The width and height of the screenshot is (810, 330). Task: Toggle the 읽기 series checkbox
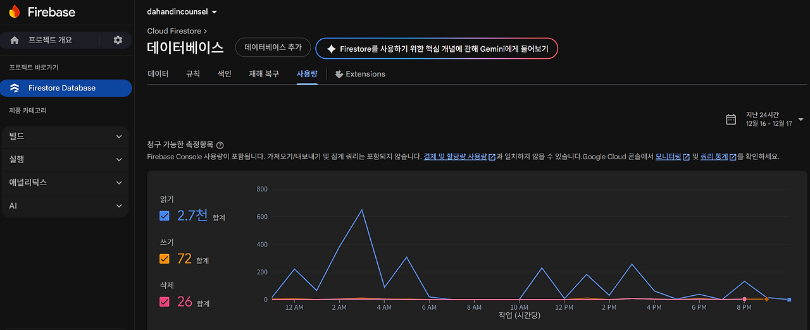tap(165, 216)
